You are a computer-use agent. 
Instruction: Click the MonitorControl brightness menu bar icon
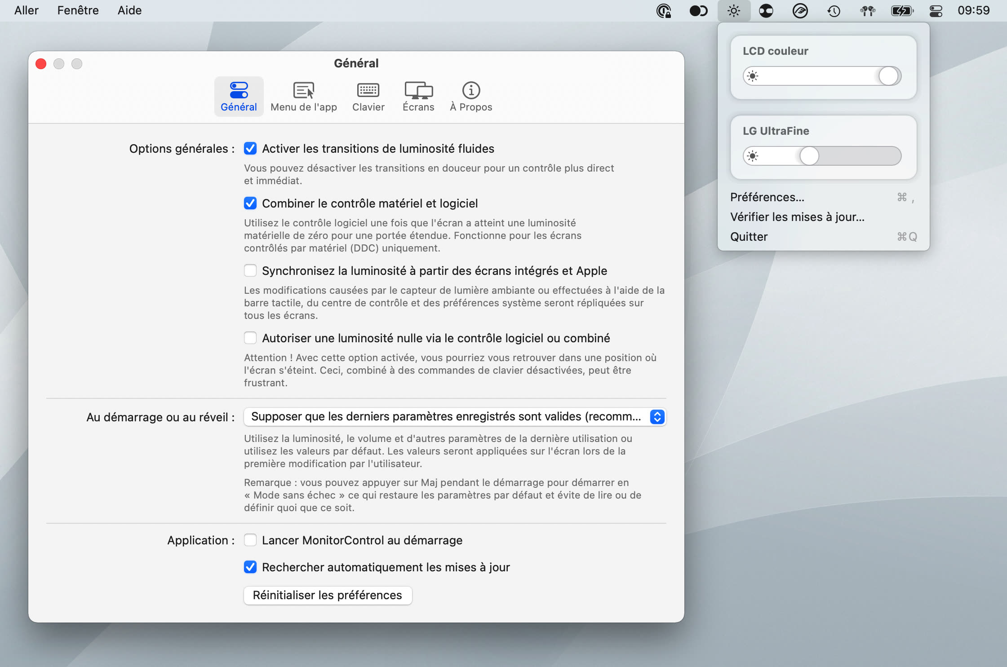[x=734, y=10]
